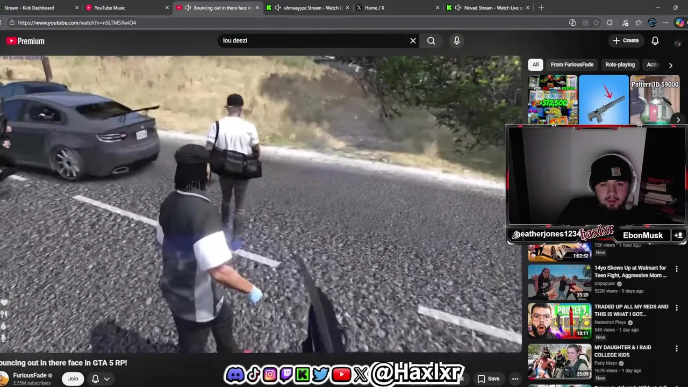Open the $12,500 thumbnail short
Viewport: 688px width, 387px height.
pos(553,100)
